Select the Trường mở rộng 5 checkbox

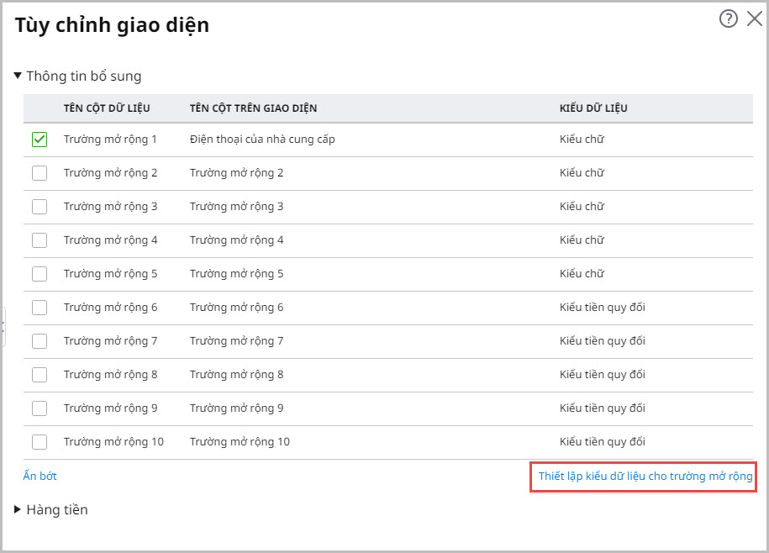click(40, 274)
